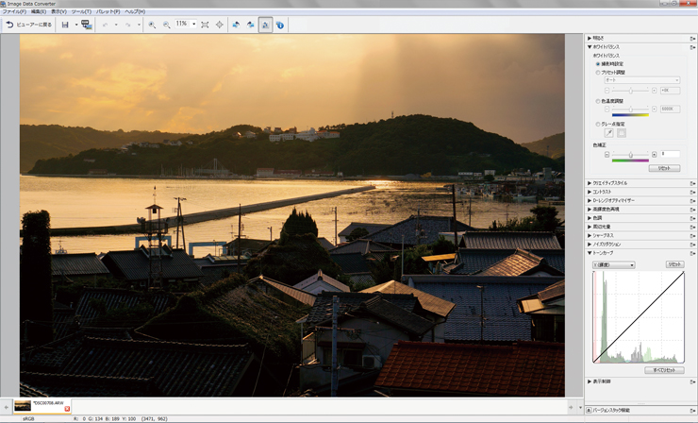Click the blue image information icon
Screen dimensions: 698x423
click(280, 25)
